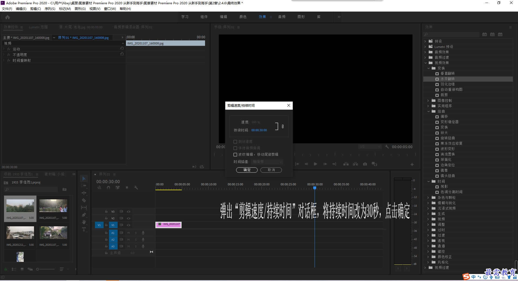Click the Export Frame camera icon
This screenshot has width=518, height=281.
click(x=365, y=164)
